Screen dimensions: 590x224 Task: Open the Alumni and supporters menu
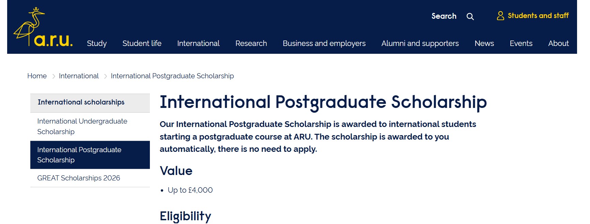pos(420,44)
